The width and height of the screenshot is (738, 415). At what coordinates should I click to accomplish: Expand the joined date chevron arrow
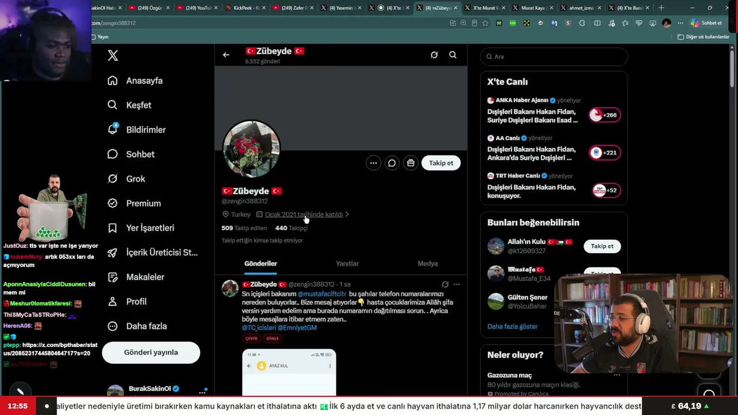[347, 214]
